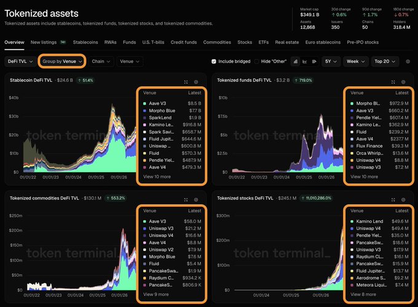The width and height of the screenshot is (418, 307).
Task: Switch to the U.S. T-bills tab
Action: [x=153, y=42]
